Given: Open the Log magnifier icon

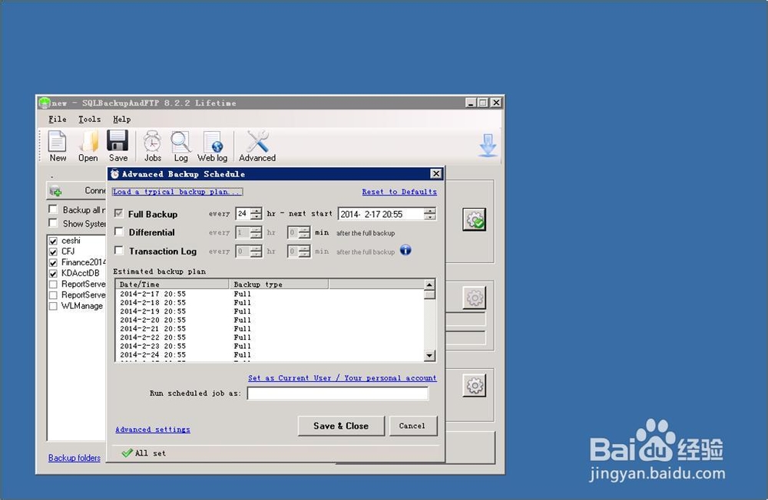Looking at the screenshot, I should coord(180,142).
